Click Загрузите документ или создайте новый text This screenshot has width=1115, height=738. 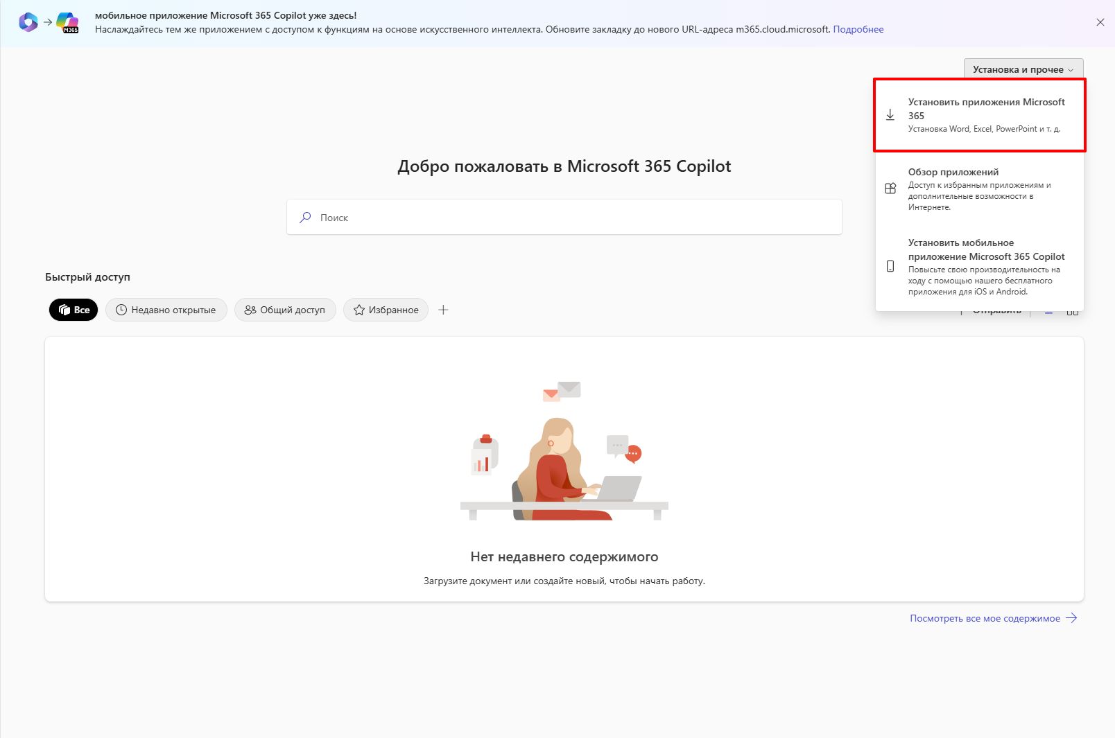[x=564, y=581]
